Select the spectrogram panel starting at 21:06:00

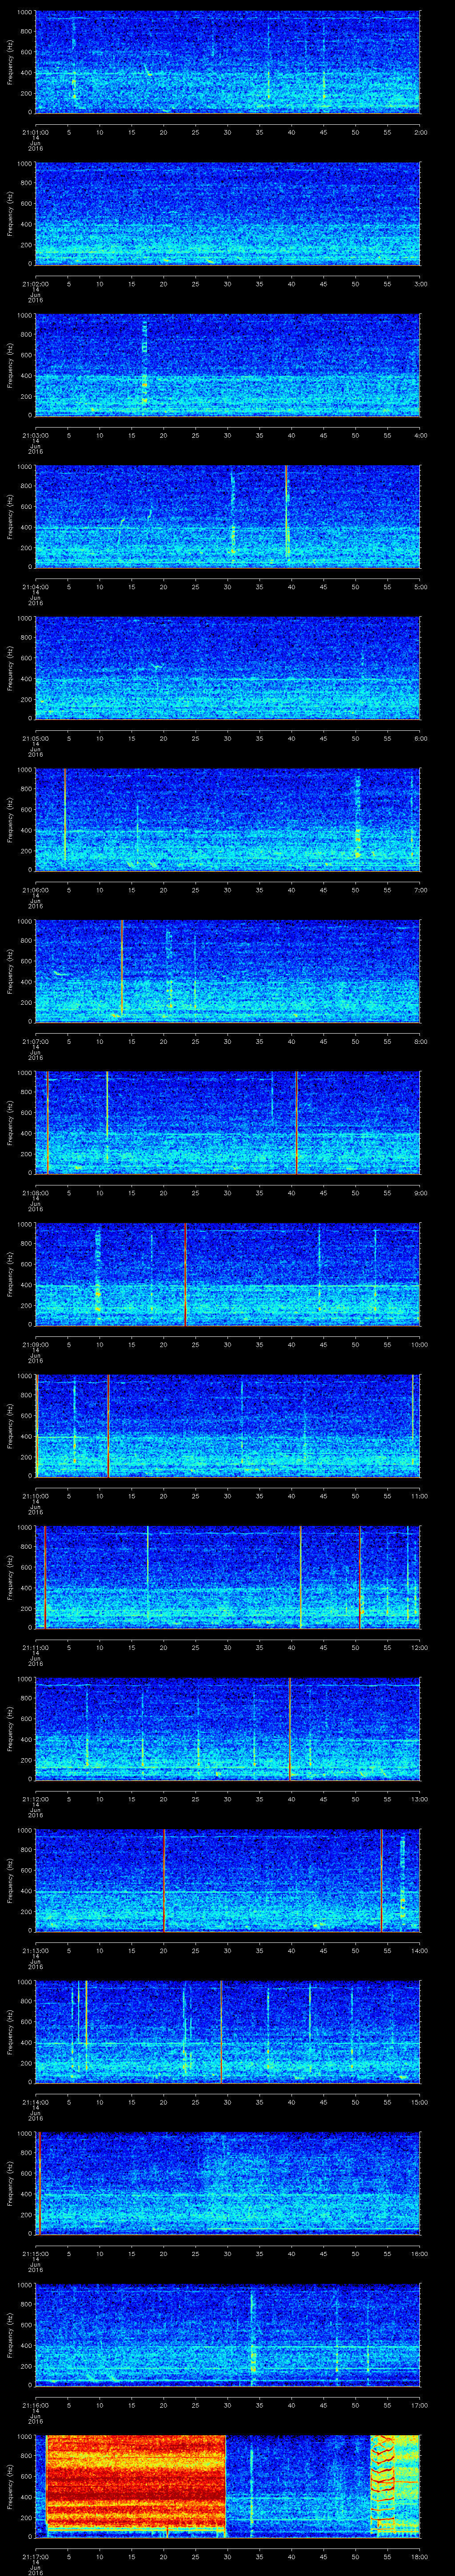tap(227, 819)
